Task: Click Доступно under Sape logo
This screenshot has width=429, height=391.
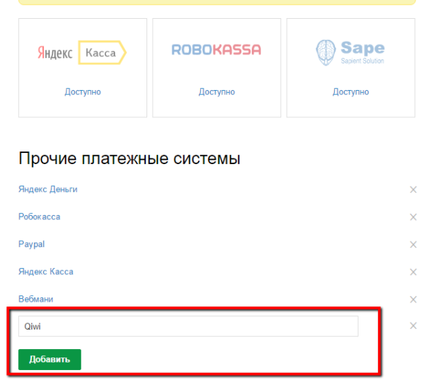Action: tap(351, 91)
